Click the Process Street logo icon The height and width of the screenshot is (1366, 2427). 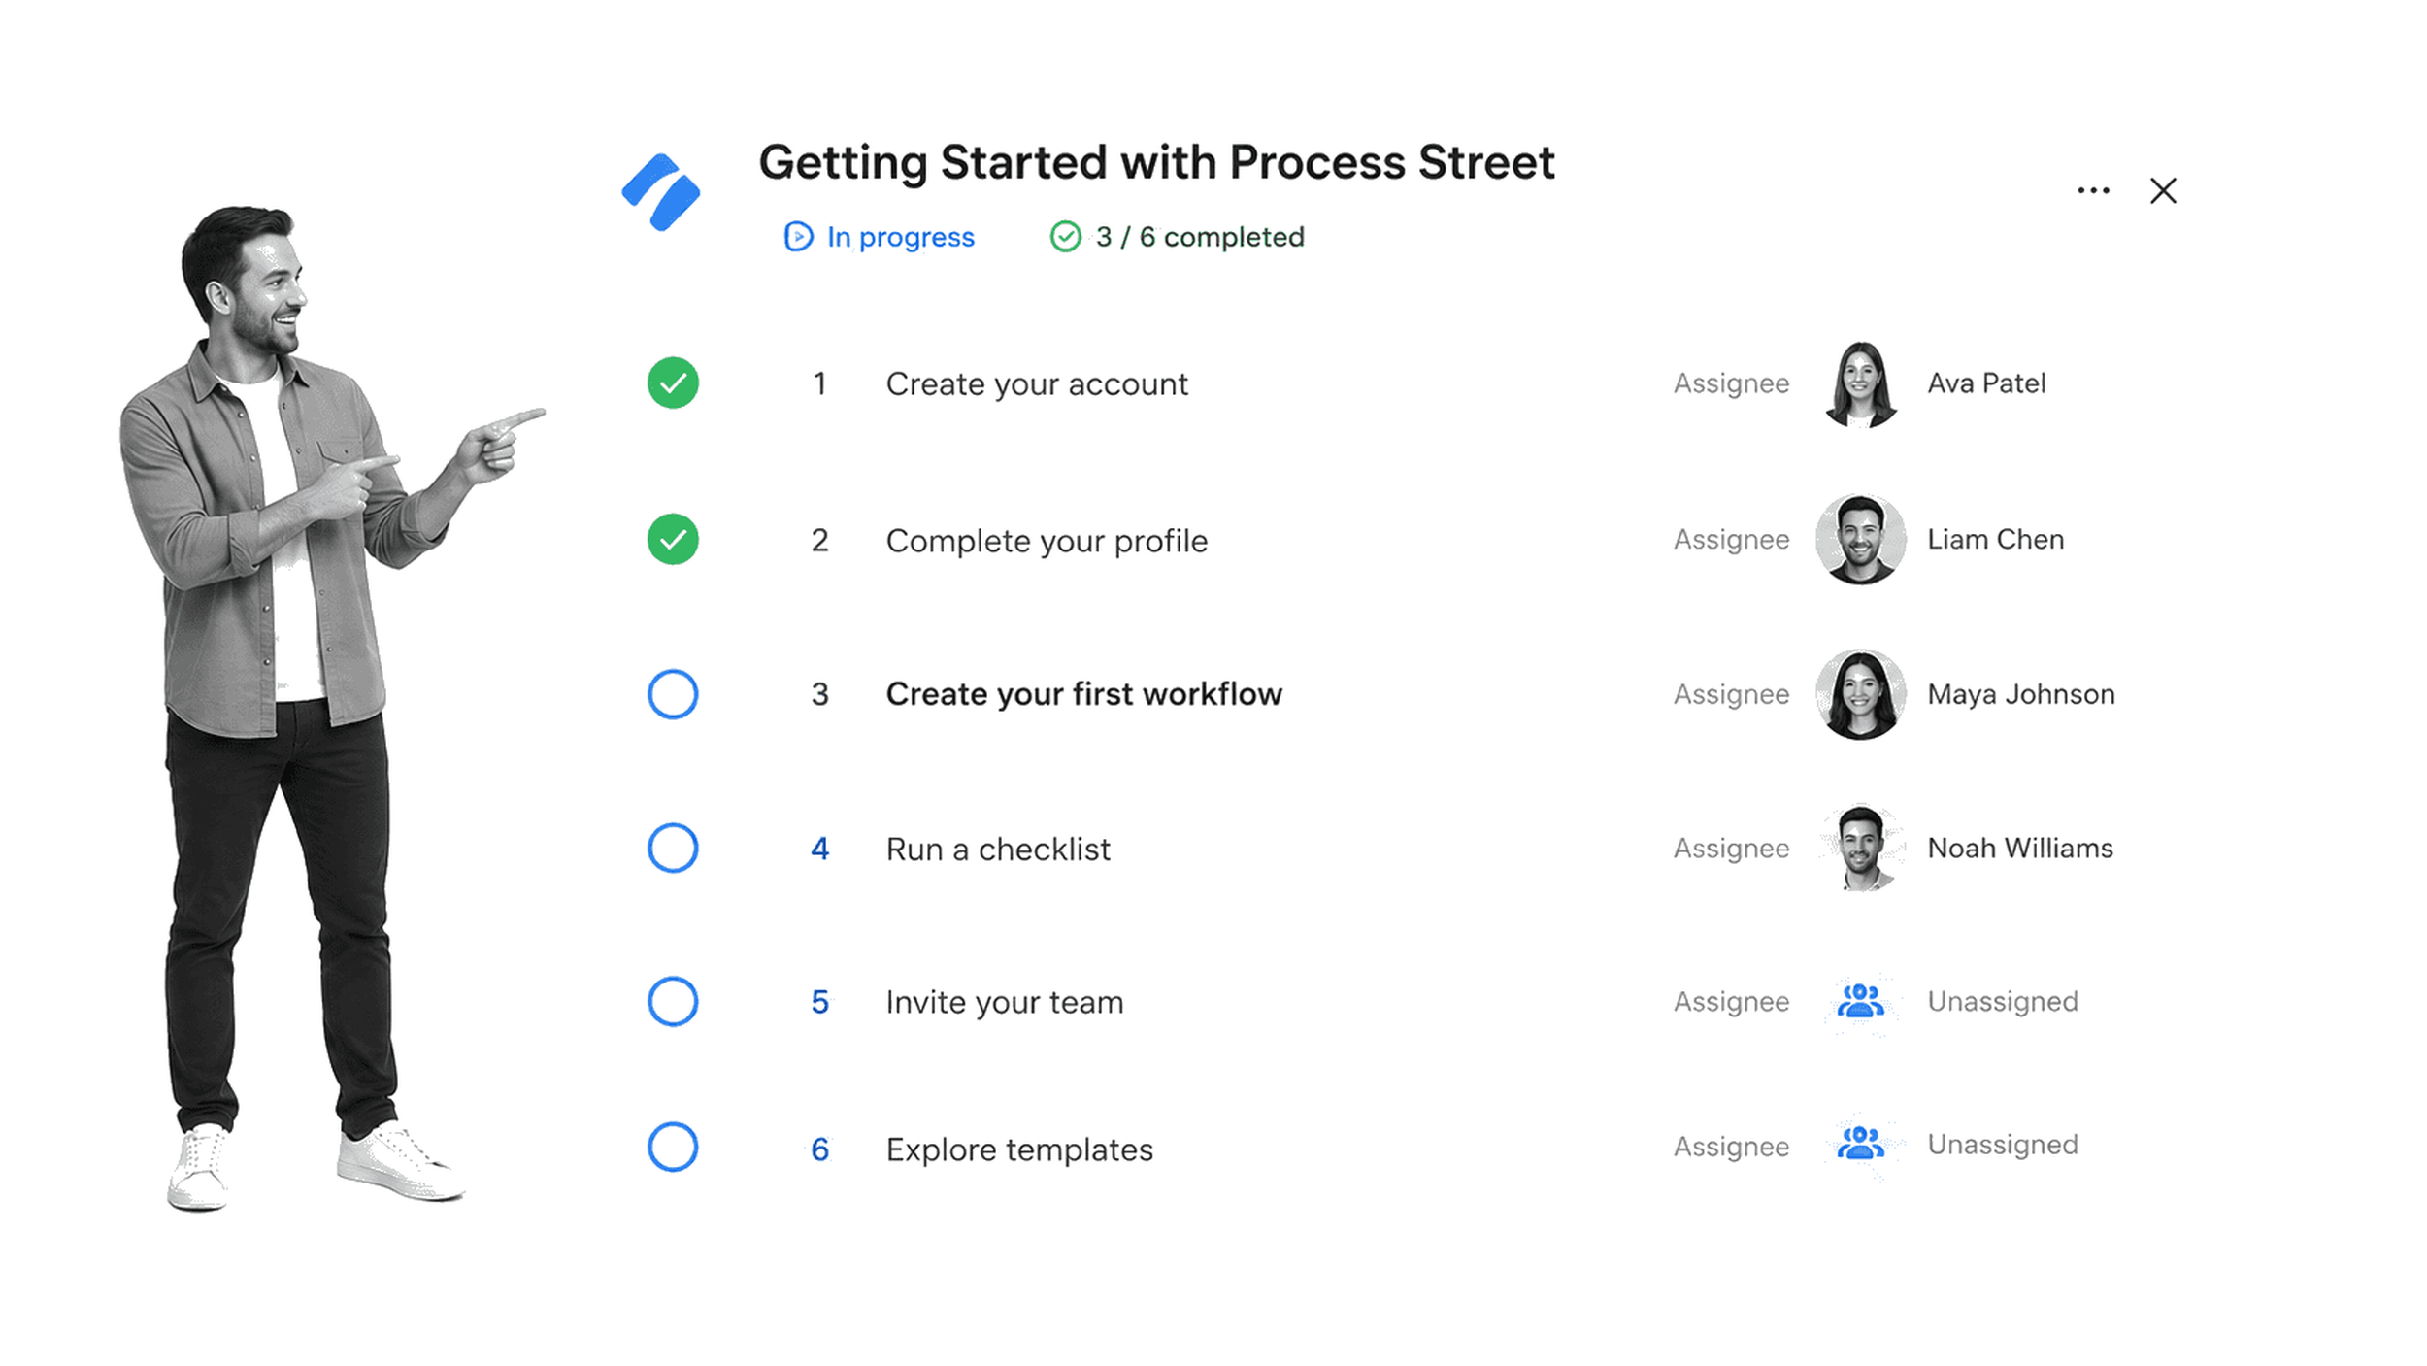pos(661,192)
